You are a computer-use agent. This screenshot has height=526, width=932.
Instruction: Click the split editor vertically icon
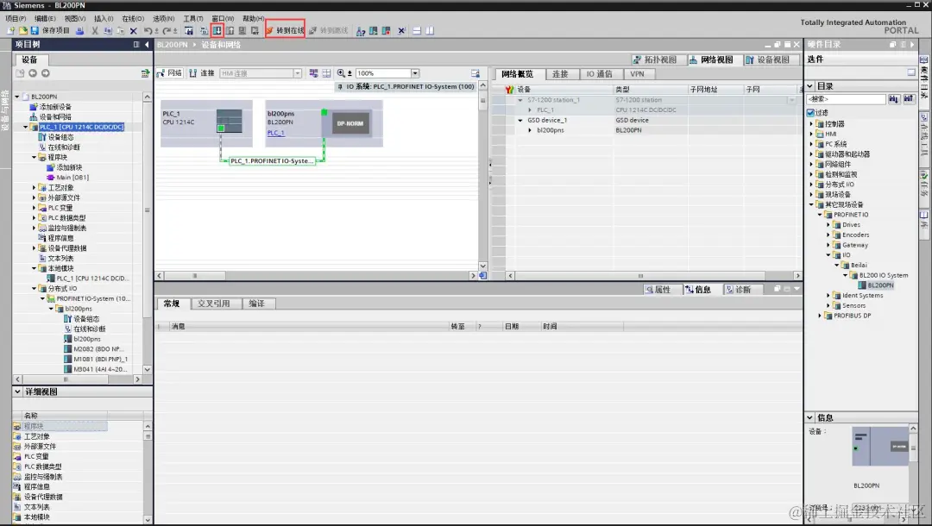[429, 30]
